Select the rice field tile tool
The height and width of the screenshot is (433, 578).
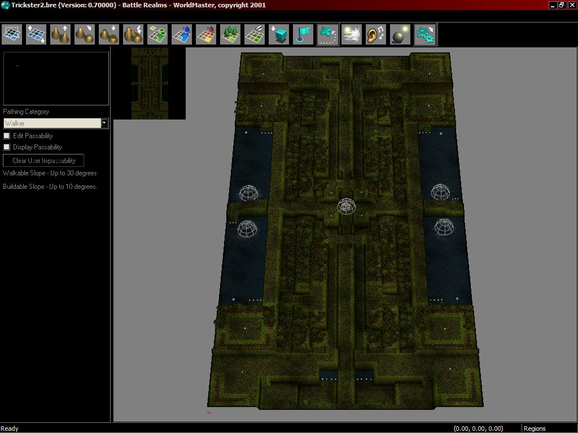(255, 34)
